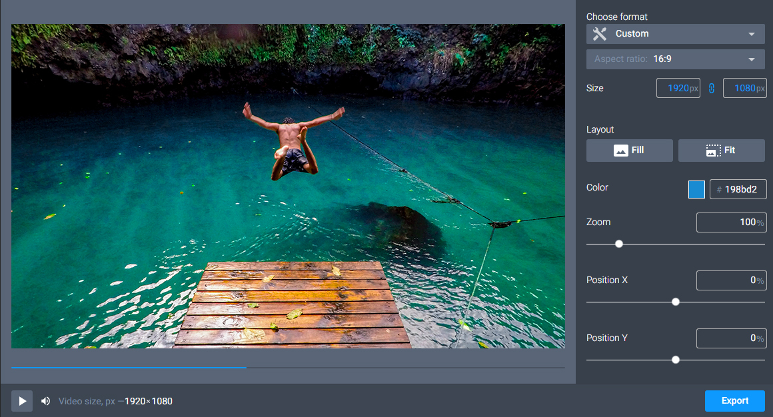Toggle the link icon between width and height
The height and width of the screenshot is (417, 773).
tap(712, 87)
